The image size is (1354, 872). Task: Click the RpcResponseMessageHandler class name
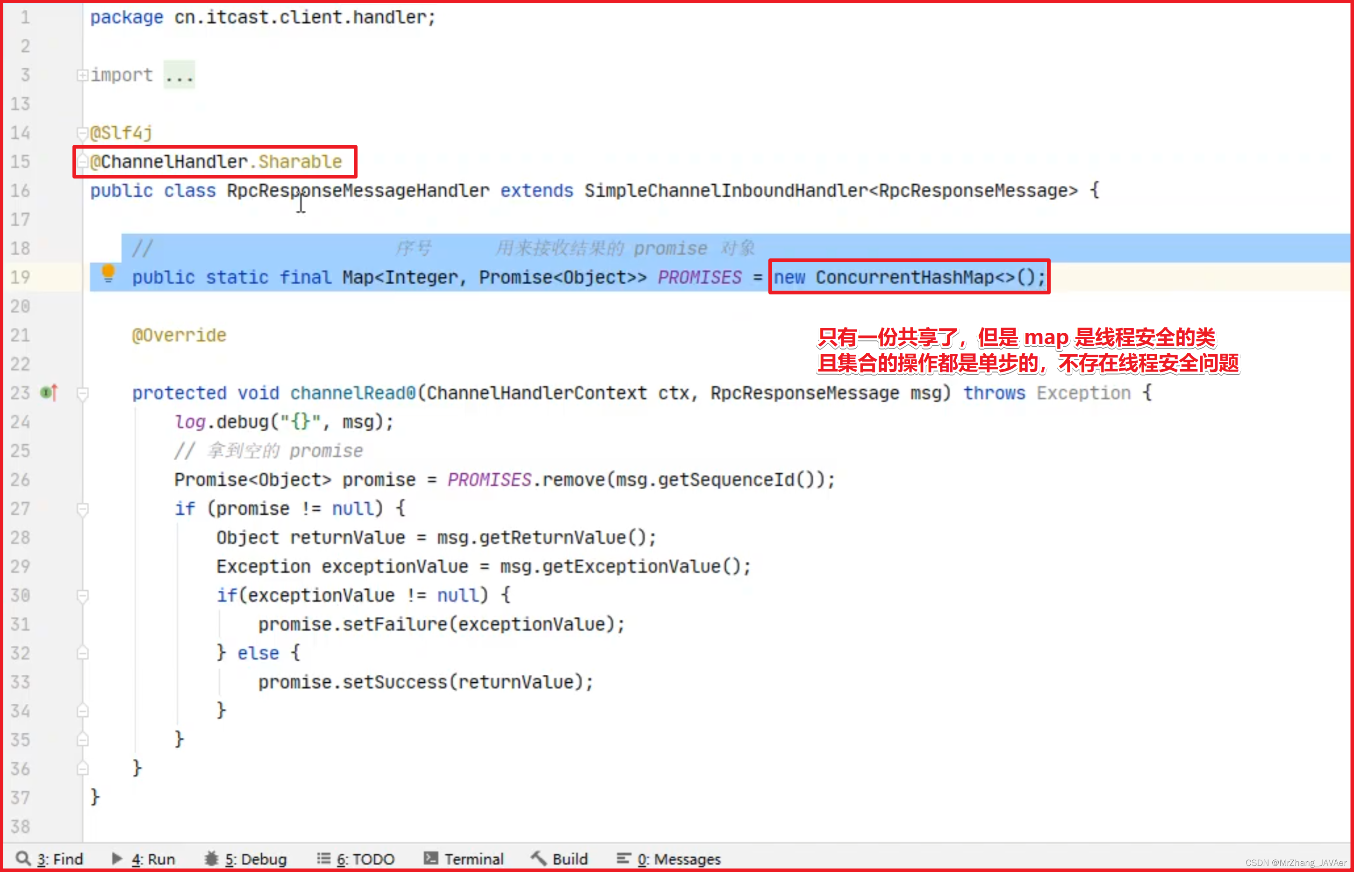click(x=358, y=191)
